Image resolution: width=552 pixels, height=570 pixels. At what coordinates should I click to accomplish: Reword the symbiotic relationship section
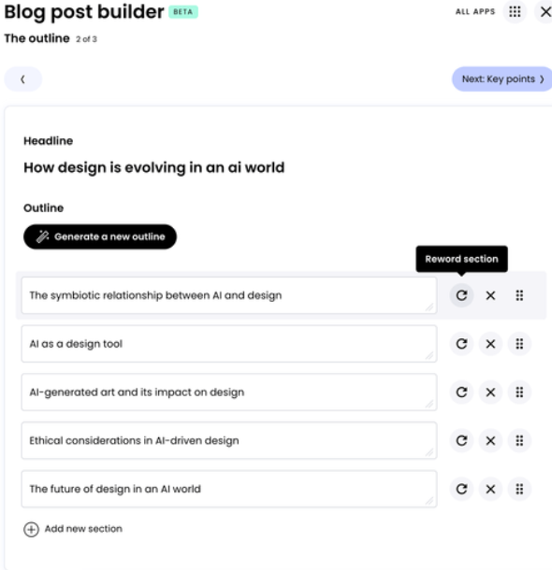461,295
